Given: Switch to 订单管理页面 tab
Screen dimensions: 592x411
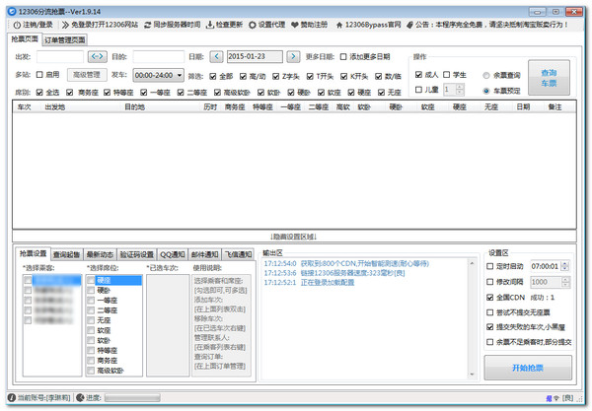Looking at the screenshot, I should [x=65, y=40].
